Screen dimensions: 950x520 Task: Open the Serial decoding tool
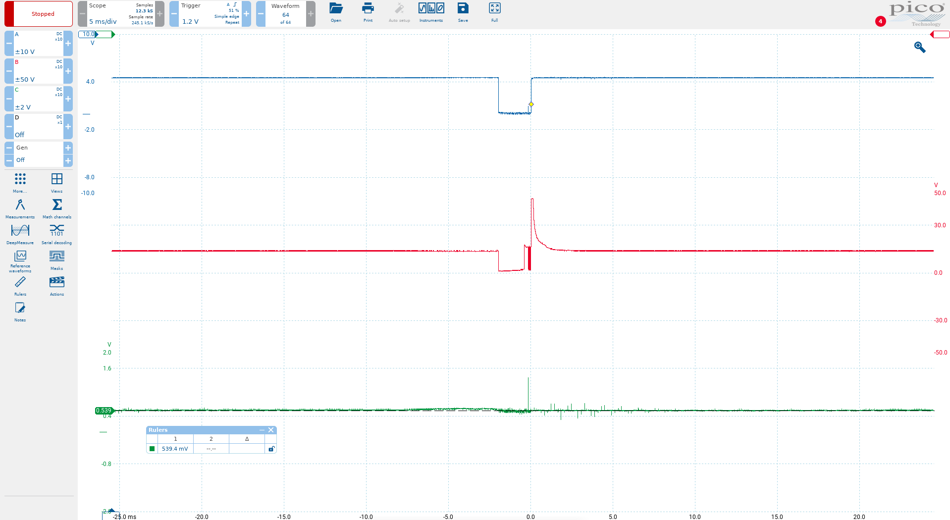click(56, 234)
